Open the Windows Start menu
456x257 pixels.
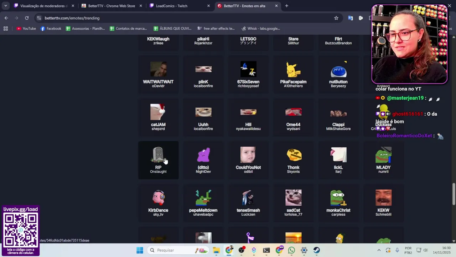pyautogui.click(x=140, y=250)
